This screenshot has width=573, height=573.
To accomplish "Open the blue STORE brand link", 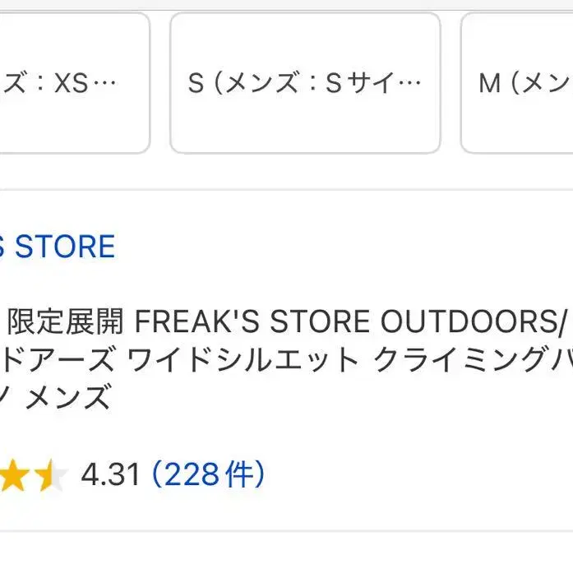I will point(59,247).
